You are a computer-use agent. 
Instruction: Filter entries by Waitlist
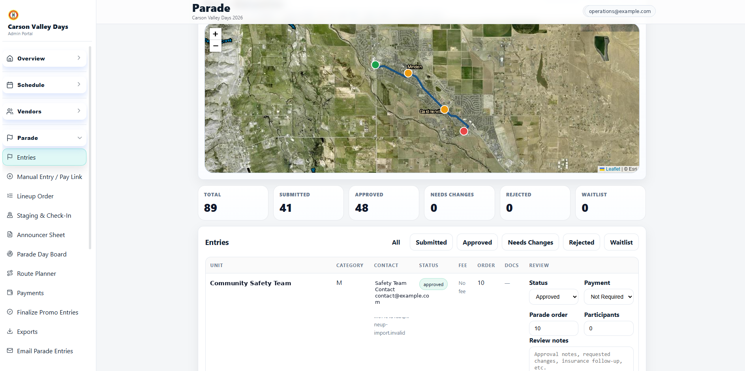click(621, 242)
